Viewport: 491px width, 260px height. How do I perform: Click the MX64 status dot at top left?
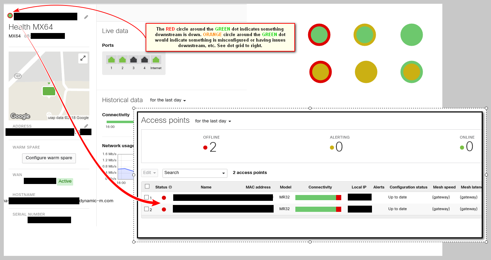pyautogui.click(x=10, y=15)
